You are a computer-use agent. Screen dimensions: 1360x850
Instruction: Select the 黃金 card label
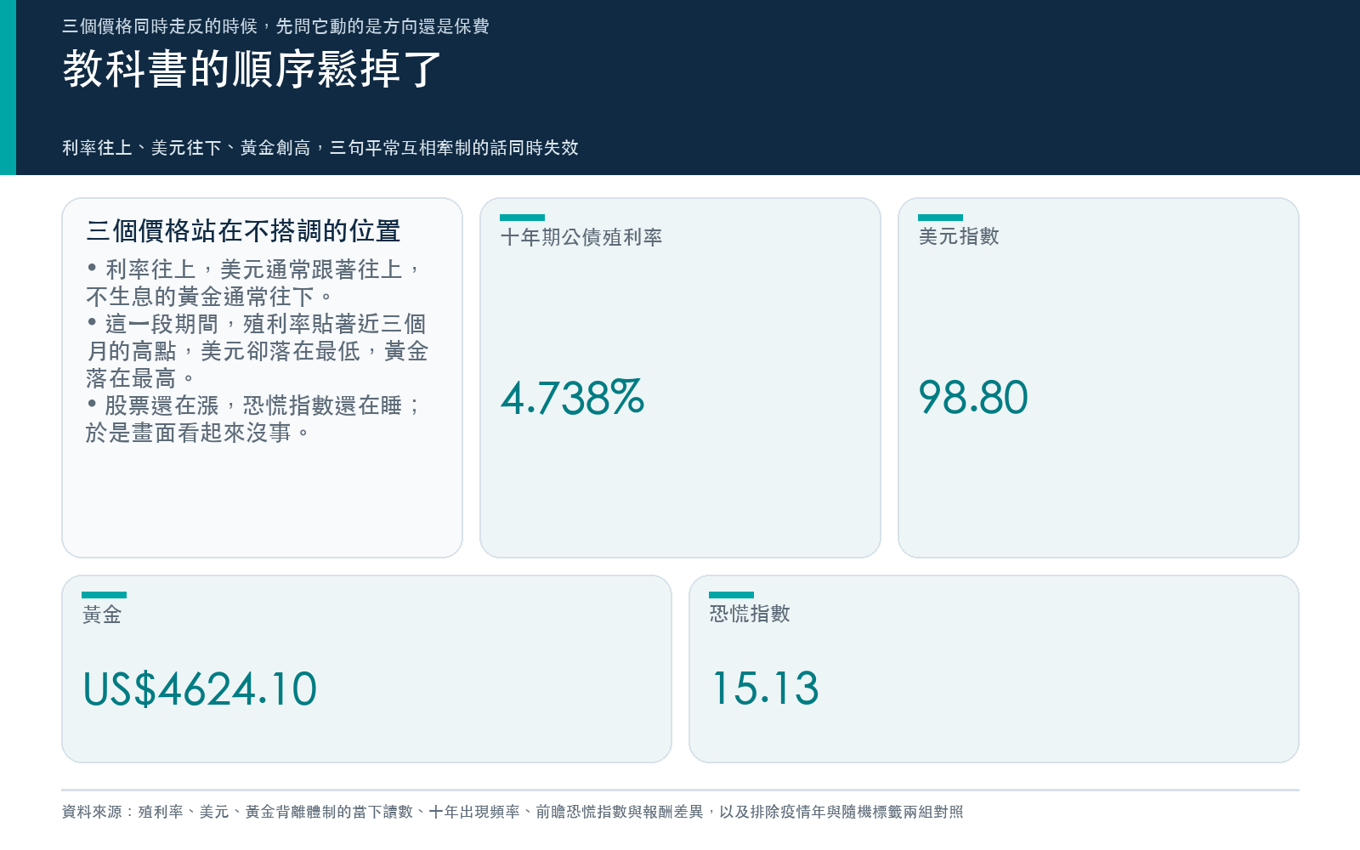pyautogui.click(x=102, y=615)
